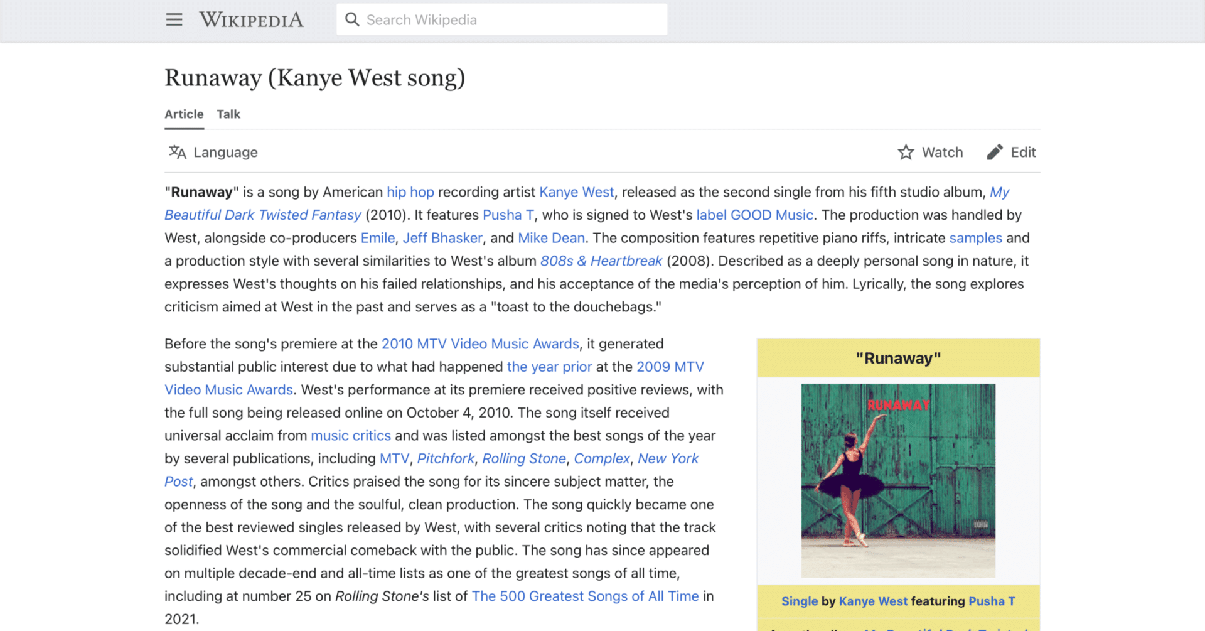Click the 808s & Heartbreak link

point(601,261)
